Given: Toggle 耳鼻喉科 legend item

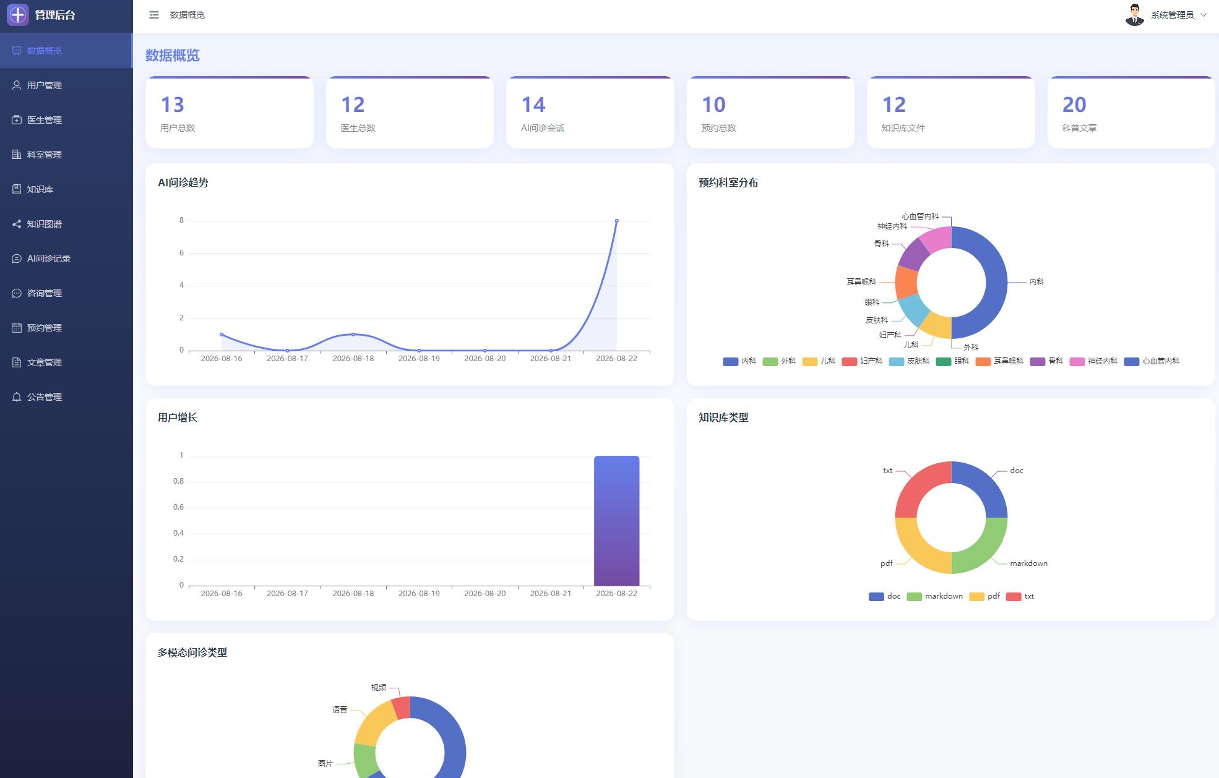Looking at the screenshot, I should (999, 361).
